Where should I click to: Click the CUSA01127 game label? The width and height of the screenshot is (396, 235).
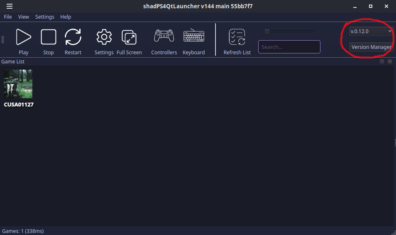pyautogui.click(x=19, y=104)
